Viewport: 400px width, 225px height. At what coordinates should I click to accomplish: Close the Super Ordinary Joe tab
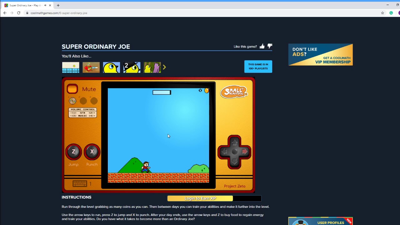click(x=50, y=5)
